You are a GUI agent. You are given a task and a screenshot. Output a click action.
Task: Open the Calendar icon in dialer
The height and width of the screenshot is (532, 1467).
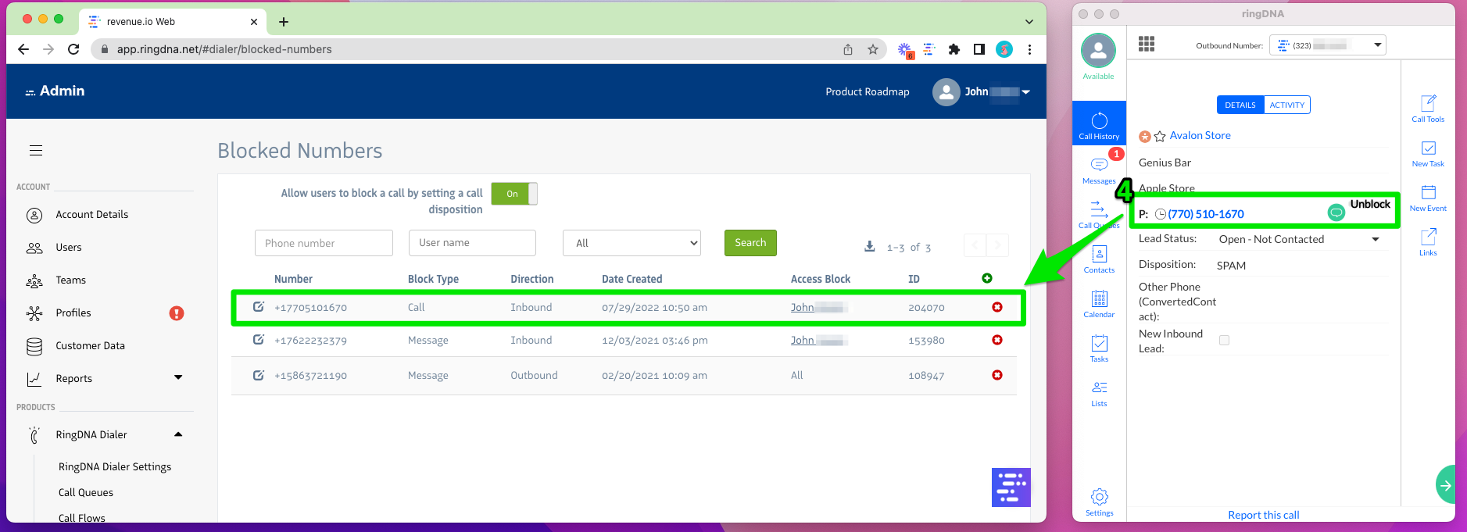pyautogui.click(x=1099, y=302)
